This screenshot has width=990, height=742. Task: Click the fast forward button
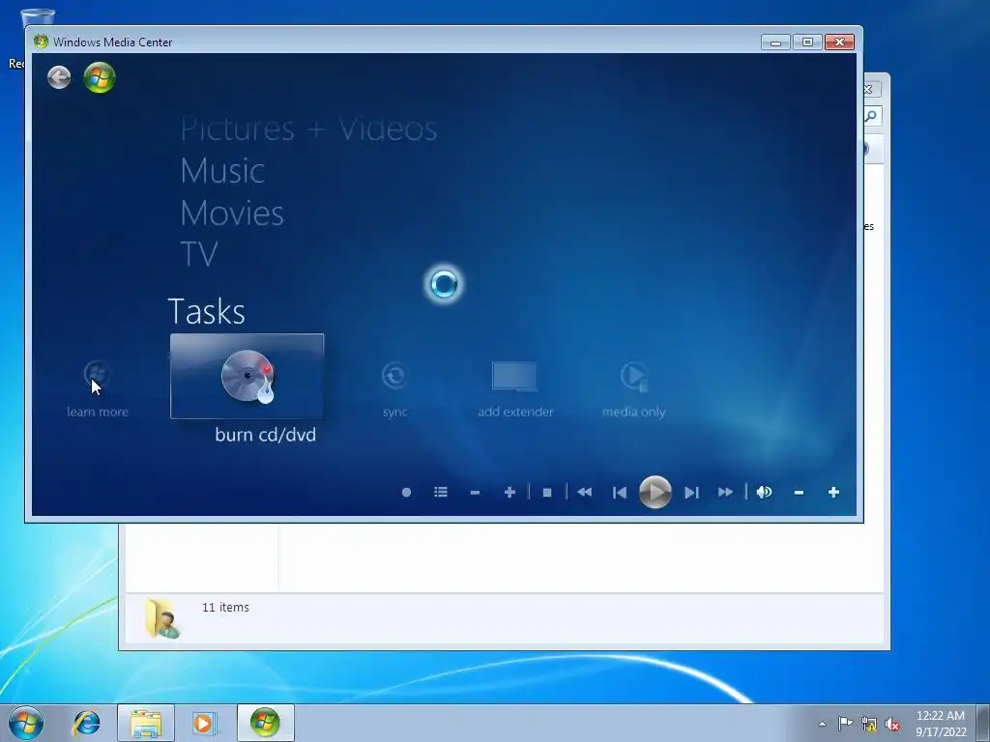pos(725,492)
